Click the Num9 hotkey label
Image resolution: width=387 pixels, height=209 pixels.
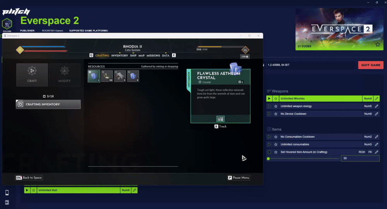point(368,114)
